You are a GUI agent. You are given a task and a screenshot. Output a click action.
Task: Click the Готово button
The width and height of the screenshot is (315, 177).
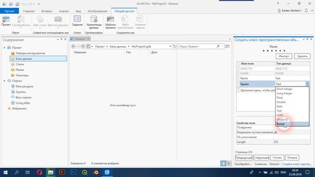pyautogui.click(x=277, y=157)
